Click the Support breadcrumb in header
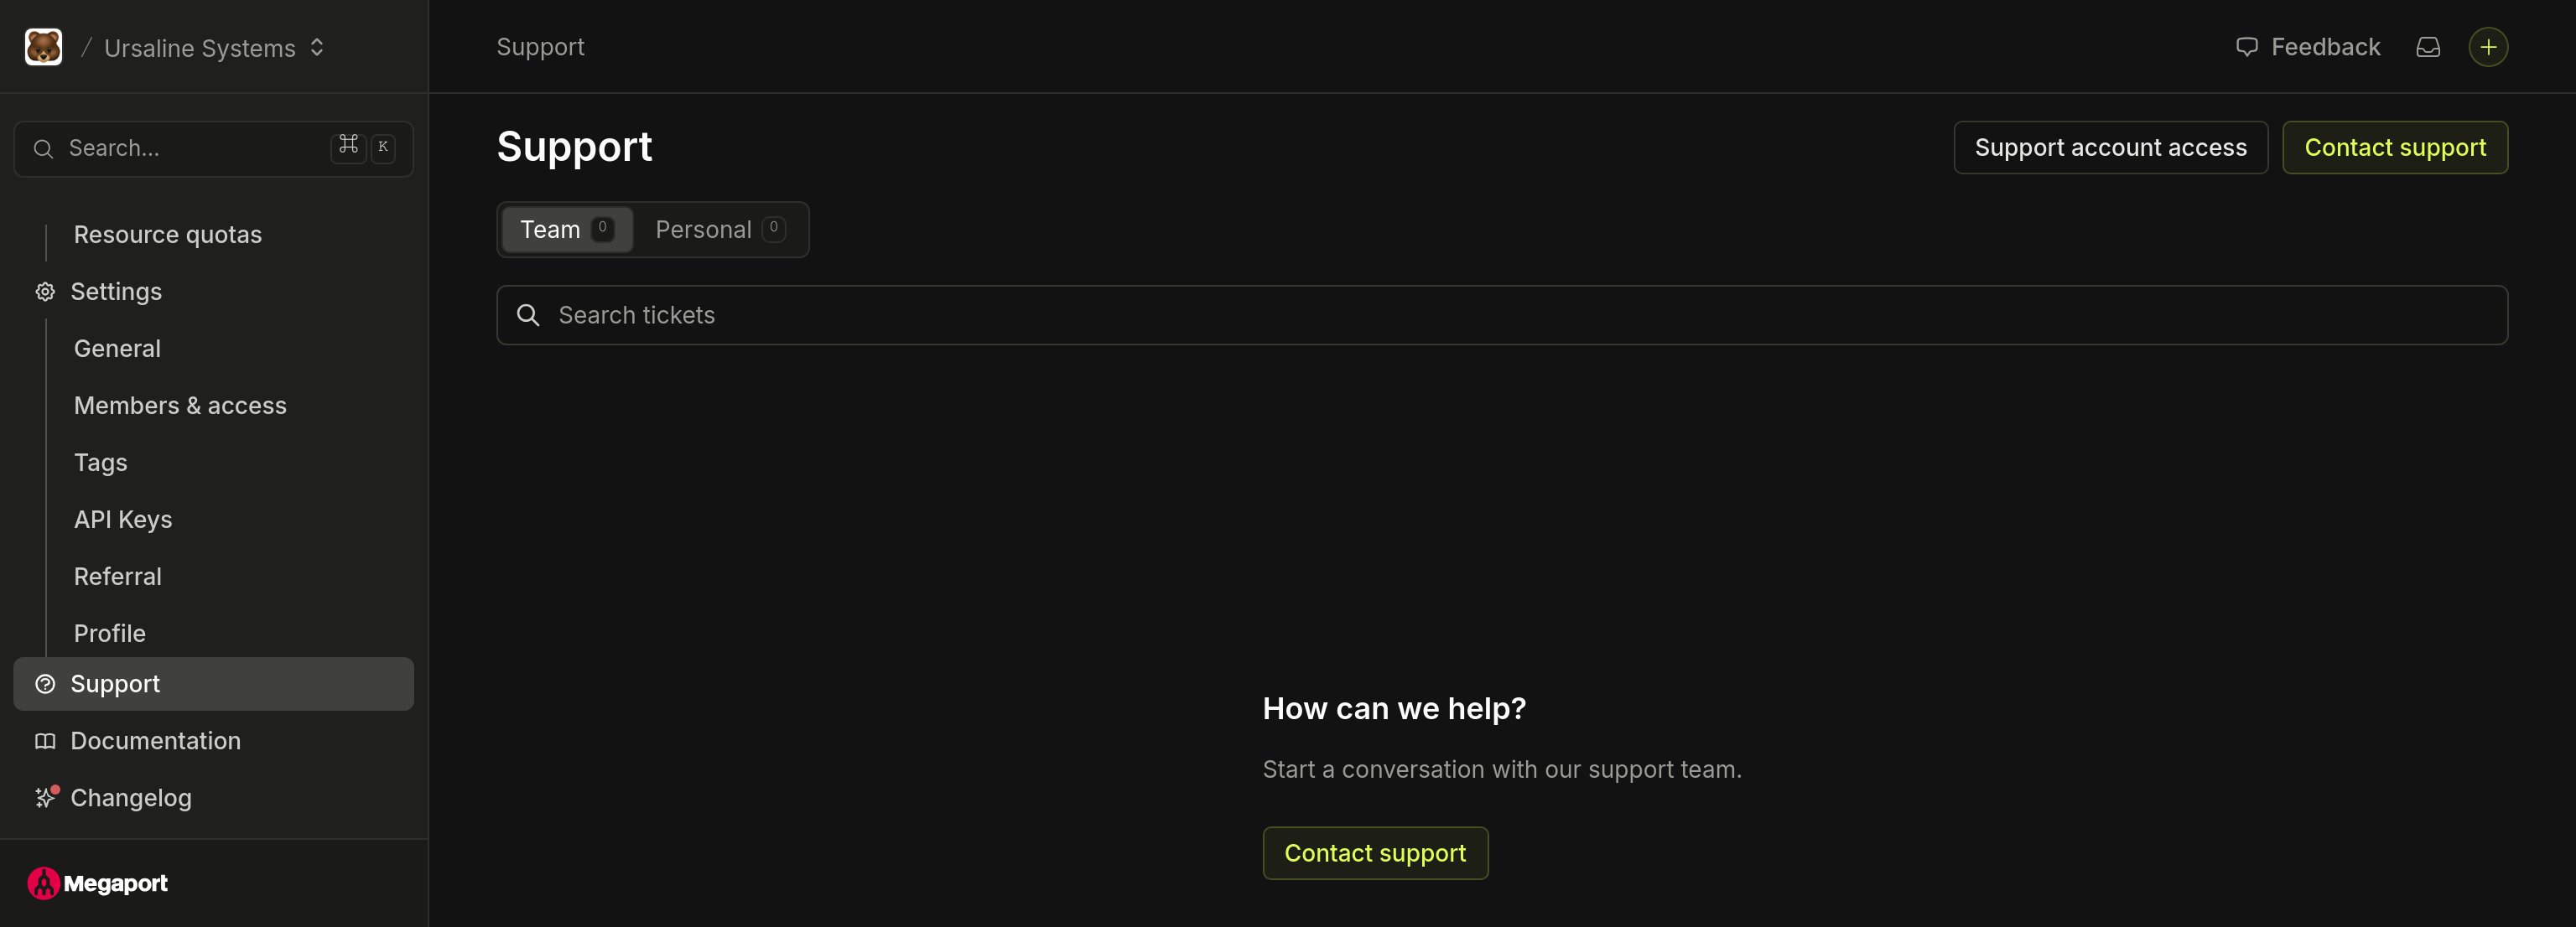The image size is (2576, 927). click(x=540, y=47)
